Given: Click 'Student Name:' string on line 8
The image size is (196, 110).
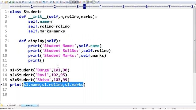Looking at the screenshot, I should pos(59,46).
